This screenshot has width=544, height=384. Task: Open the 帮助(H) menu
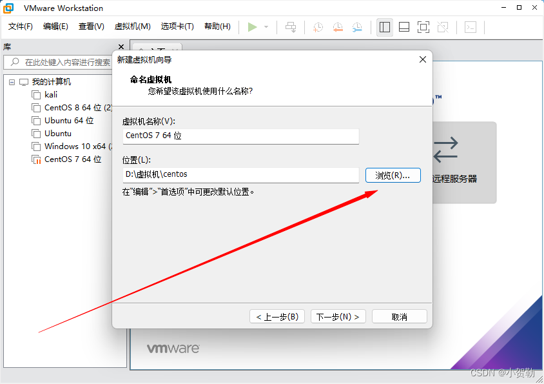pos(217,26)
